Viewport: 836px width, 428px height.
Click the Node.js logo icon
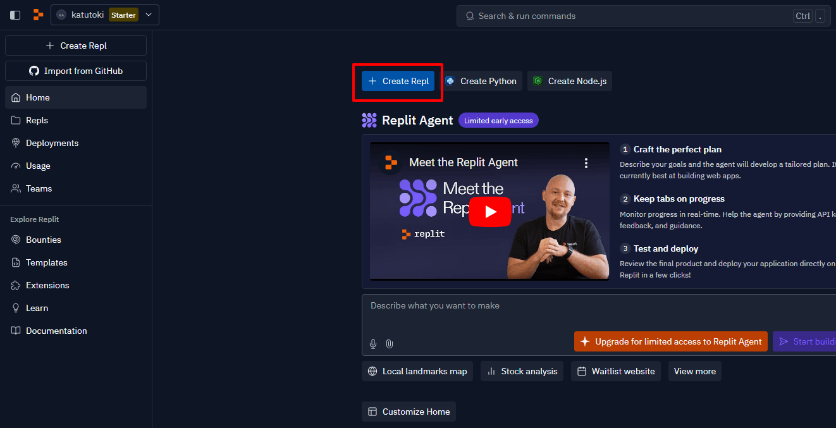click(538, 81)
